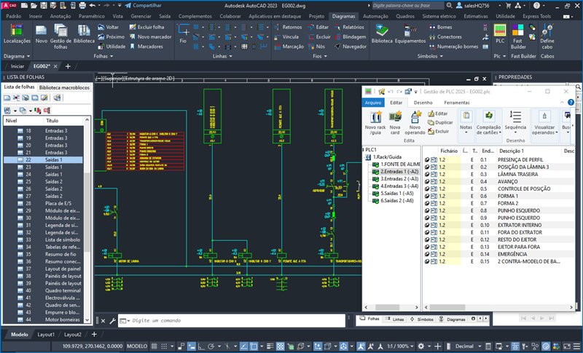Click the Plot printer icon in quick access
Image resolution: width=583 pixels, height=353 pixels.
(x=82, y=6)
